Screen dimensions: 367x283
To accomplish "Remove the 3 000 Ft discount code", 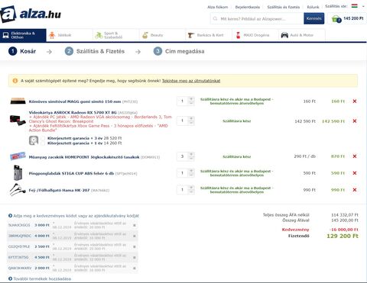I will (x=135, y=225).
